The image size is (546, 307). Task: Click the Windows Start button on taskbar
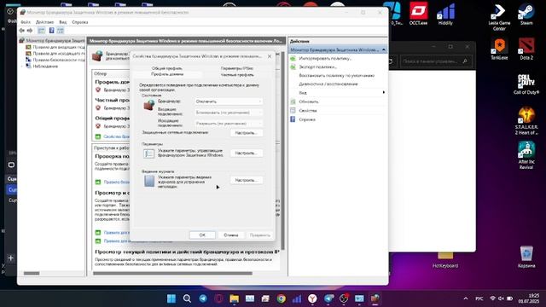(171, 298)
